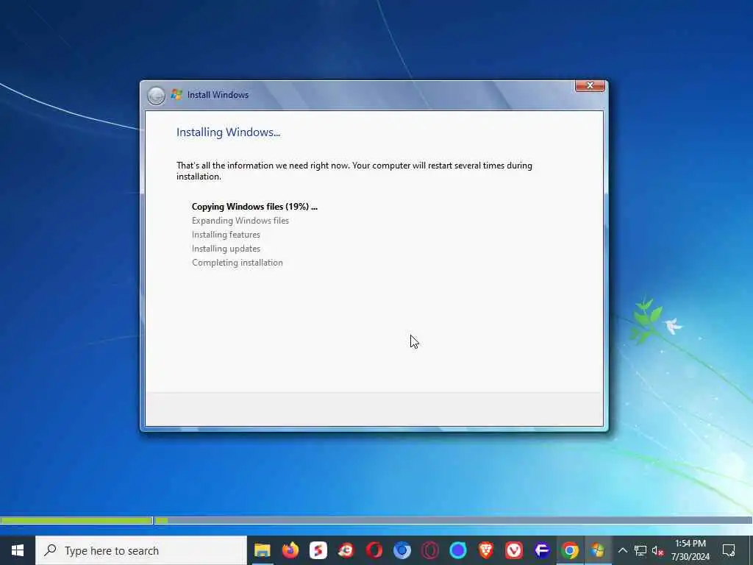Click the Installing features step
Screen dimensions: 753x565
[x=226, y=235]
